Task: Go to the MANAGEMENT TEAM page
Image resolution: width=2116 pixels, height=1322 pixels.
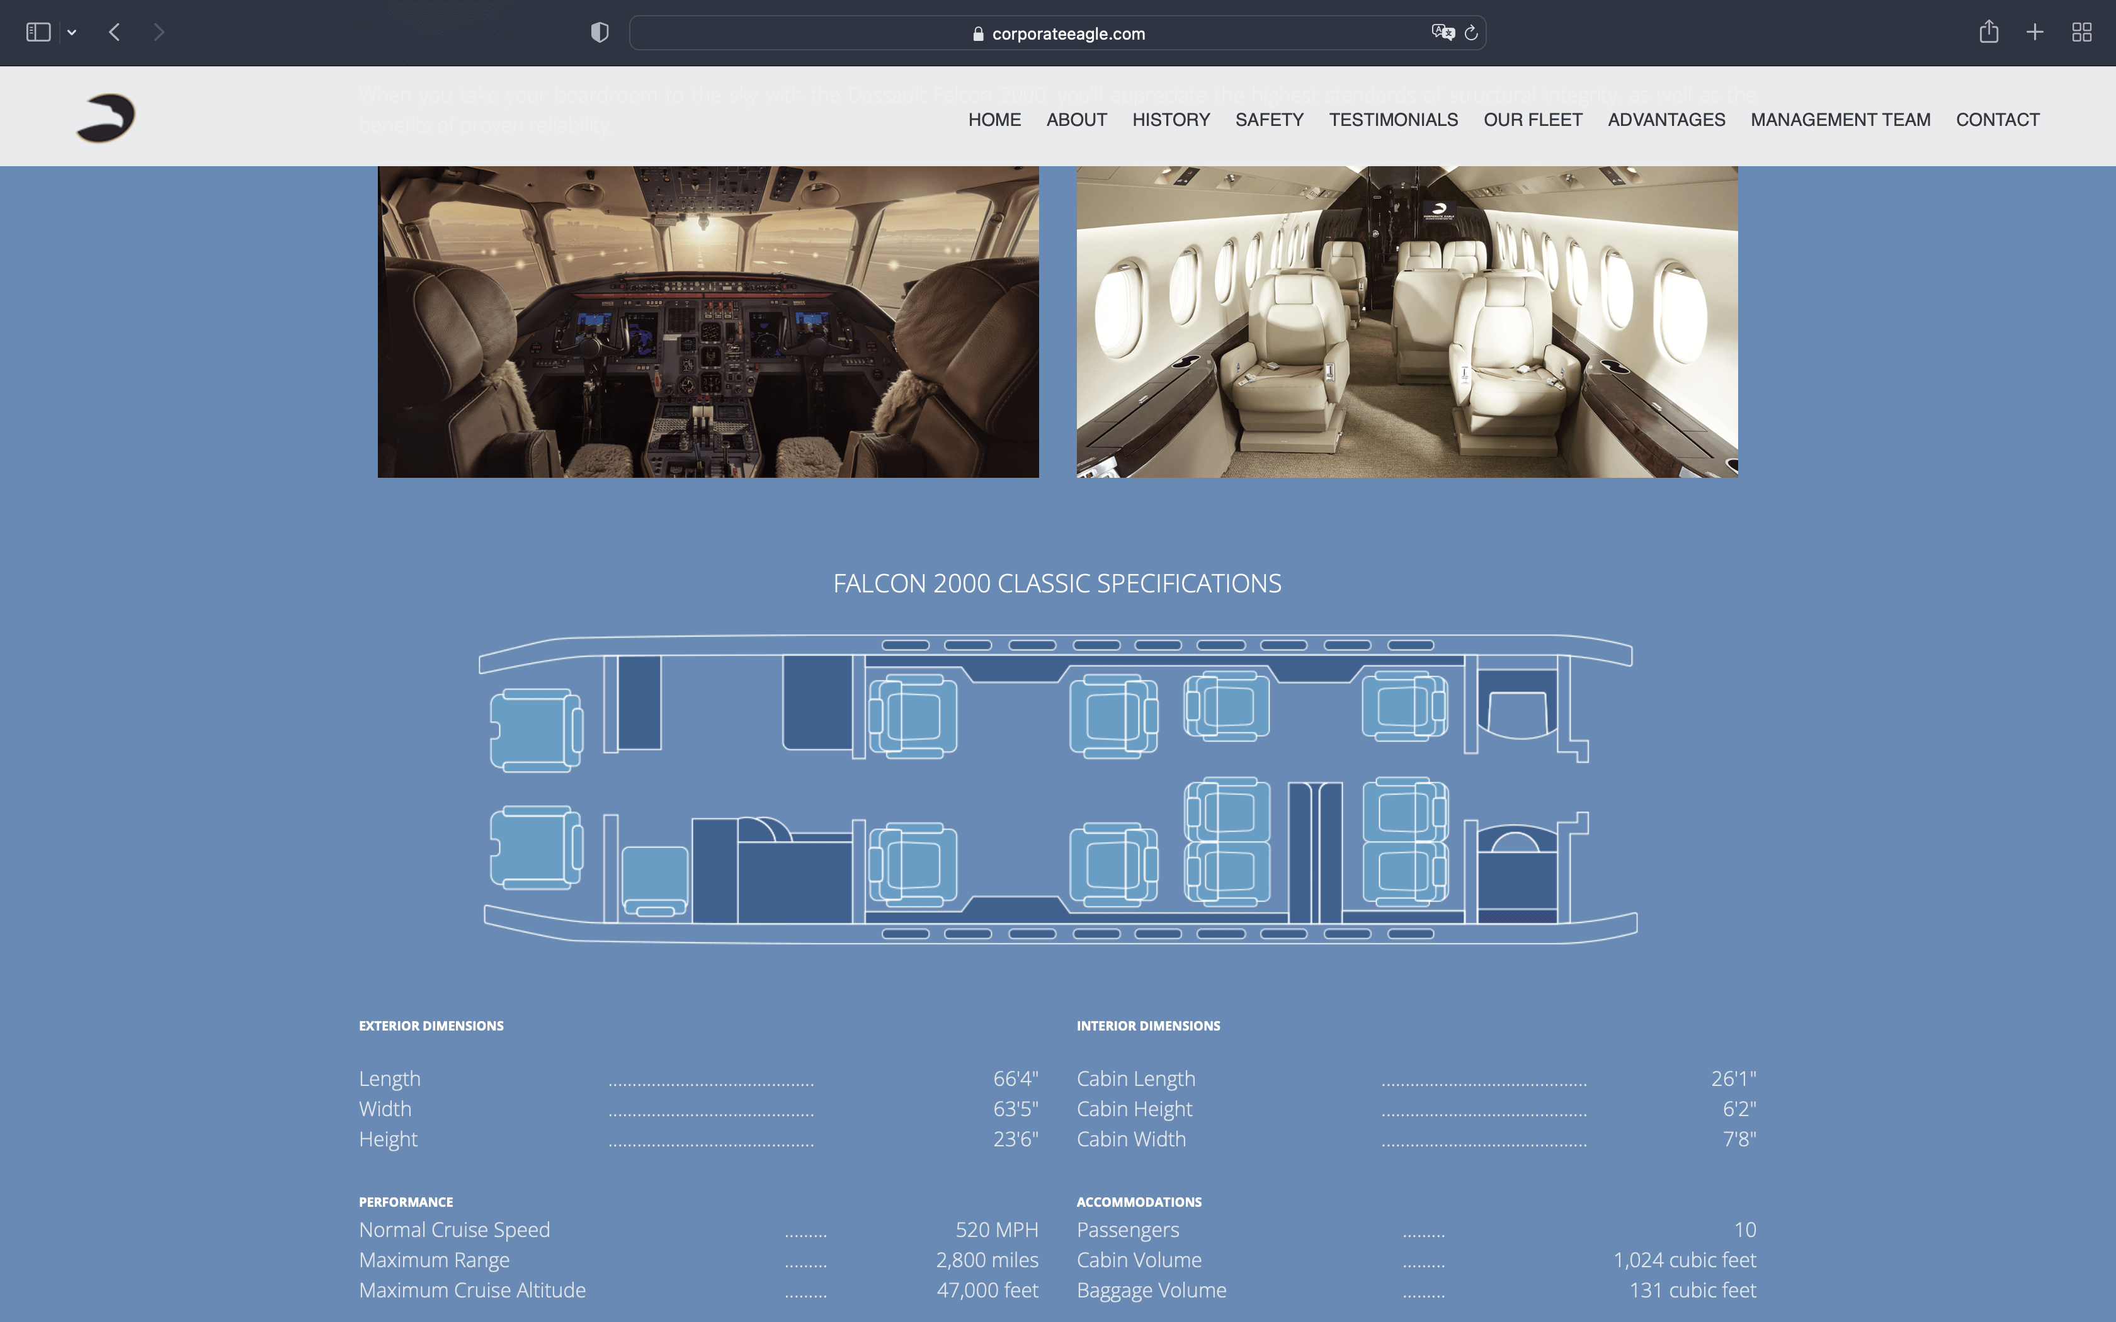Action: coord(1841,120)
